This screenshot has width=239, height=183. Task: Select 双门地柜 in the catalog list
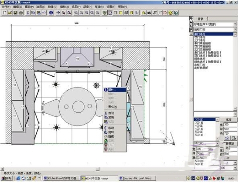pyautogui.click(x=200, y=37)
